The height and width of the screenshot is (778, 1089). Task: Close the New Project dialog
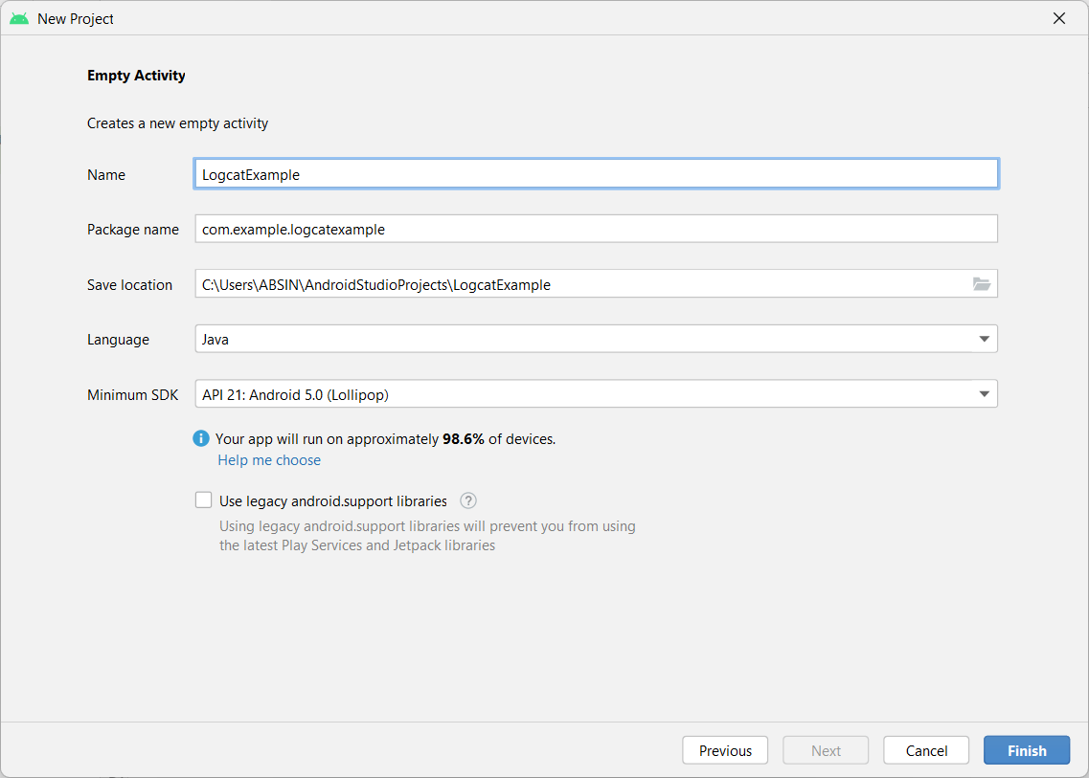point(1059,17)
